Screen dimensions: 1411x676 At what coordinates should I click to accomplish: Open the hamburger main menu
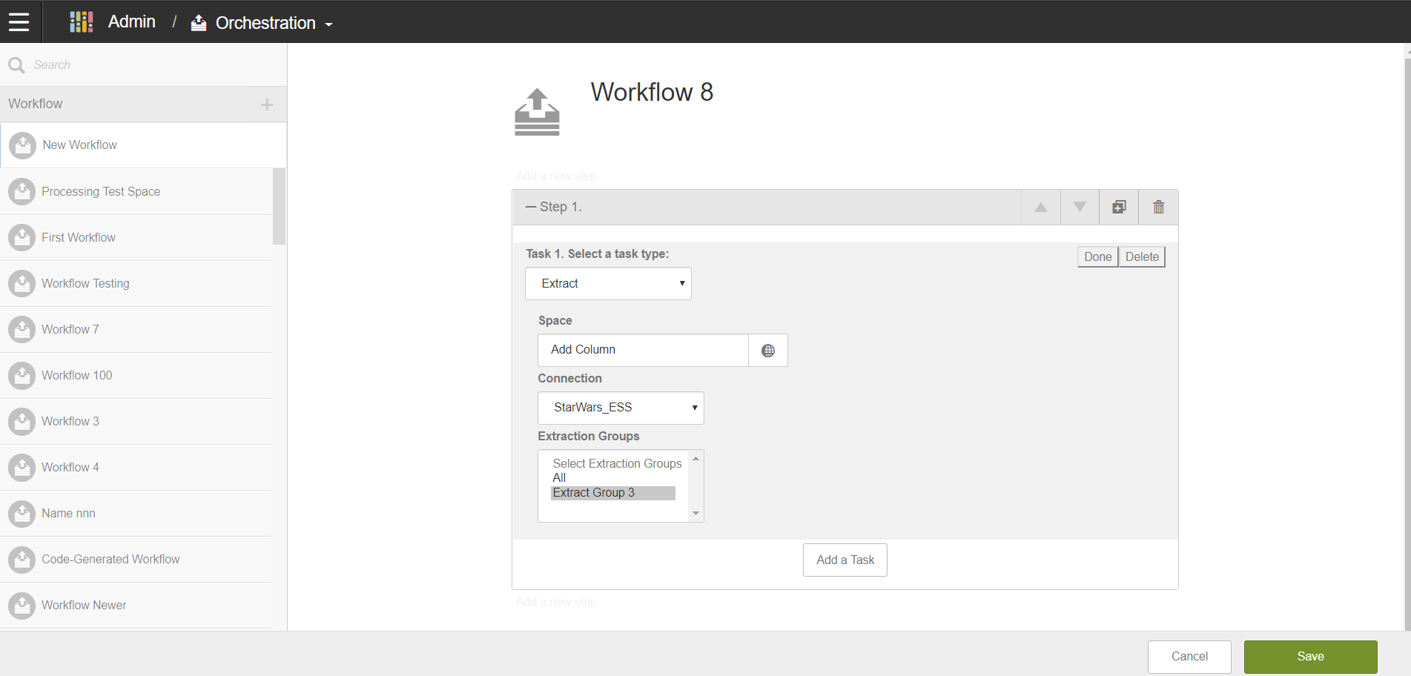click(19, 22)
